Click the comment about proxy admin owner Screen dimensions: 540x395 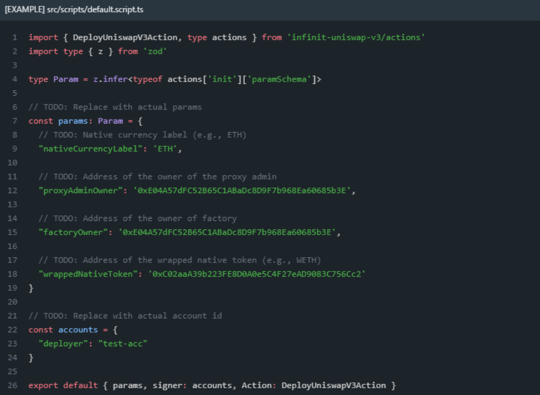158,177
